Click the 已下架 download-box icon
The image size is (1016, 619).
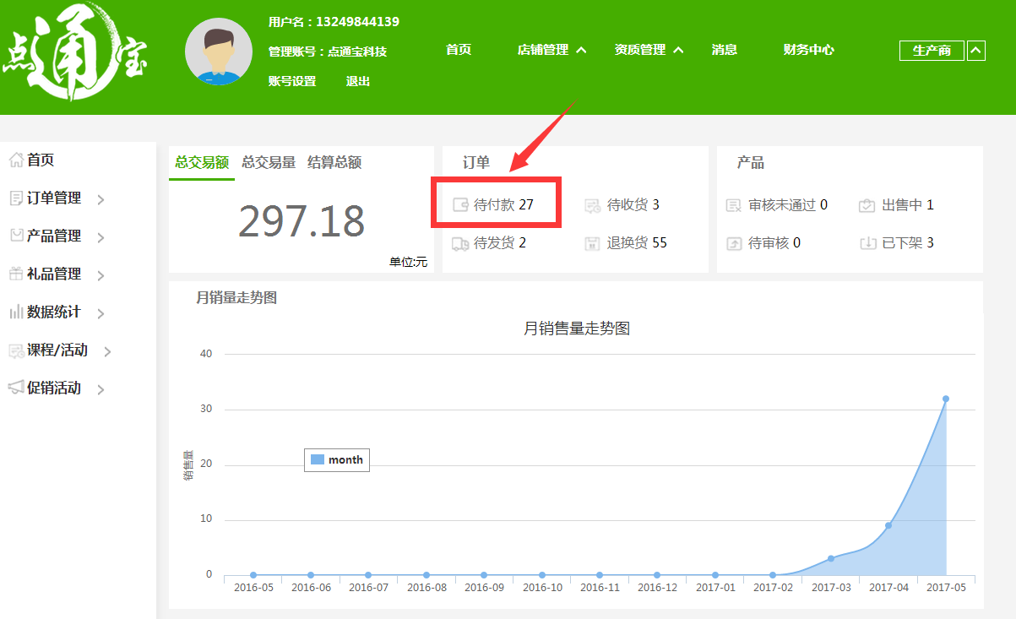pyautogui.click(x=867, y=243)
